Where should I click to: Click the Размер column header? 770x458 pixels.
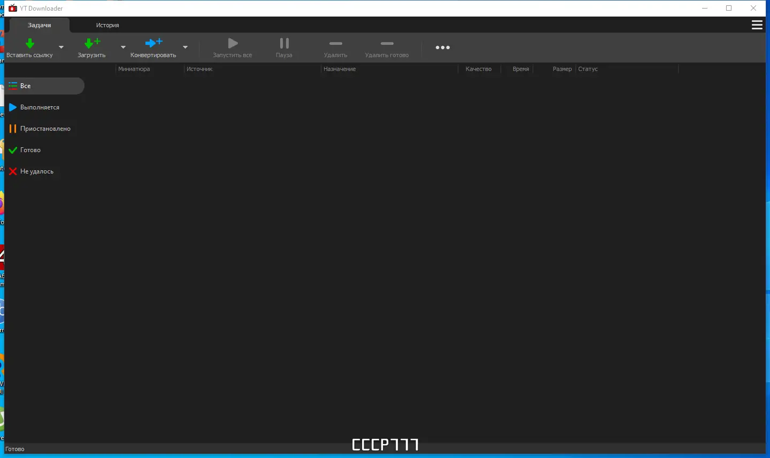[562, 69]
